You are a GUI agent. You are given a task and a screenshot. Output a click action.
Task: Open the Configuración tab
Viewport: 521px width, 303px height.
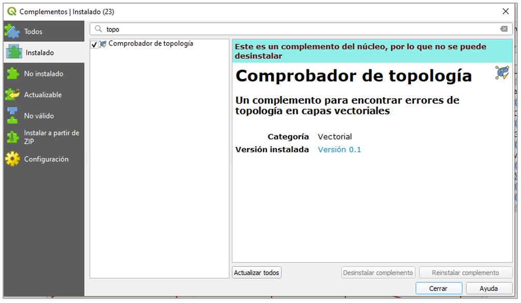(44, 159)
